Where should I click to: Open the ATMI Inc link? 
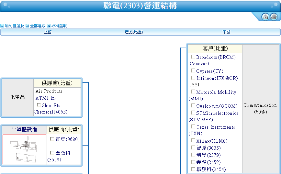(46, 98)
